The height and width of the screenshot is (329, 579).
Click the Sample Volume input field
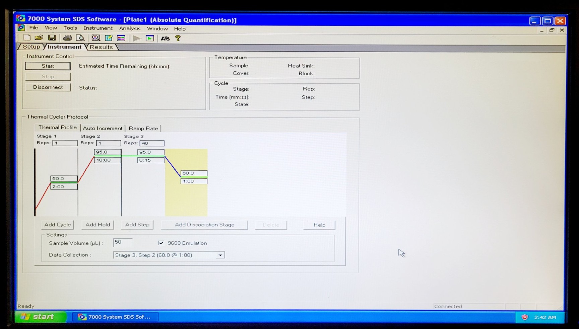pyautogui.click(x=122, y=242)
